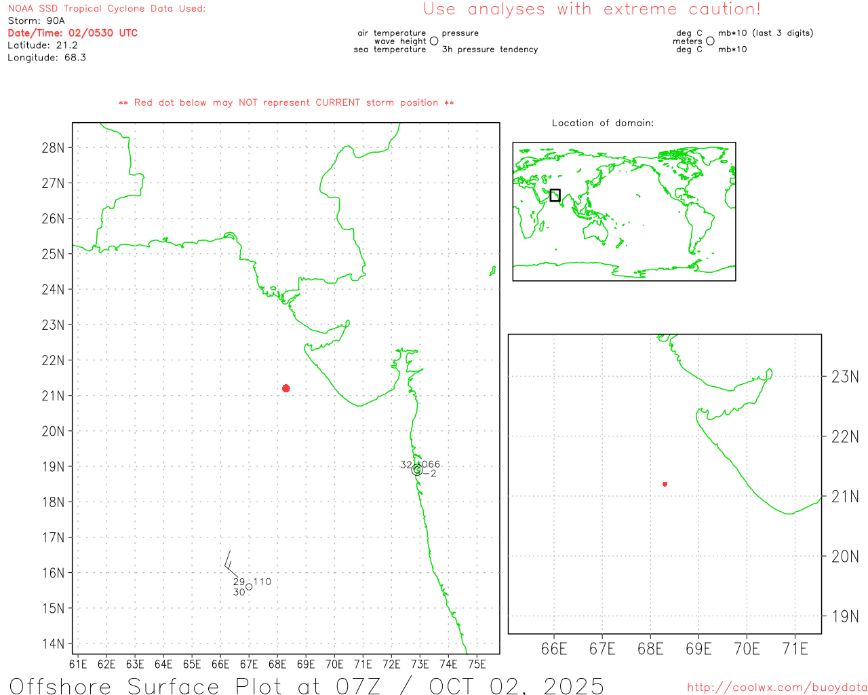Click the '64E' longitude axis label
This screenshot has height=695, width=868.
pos(163,664)
